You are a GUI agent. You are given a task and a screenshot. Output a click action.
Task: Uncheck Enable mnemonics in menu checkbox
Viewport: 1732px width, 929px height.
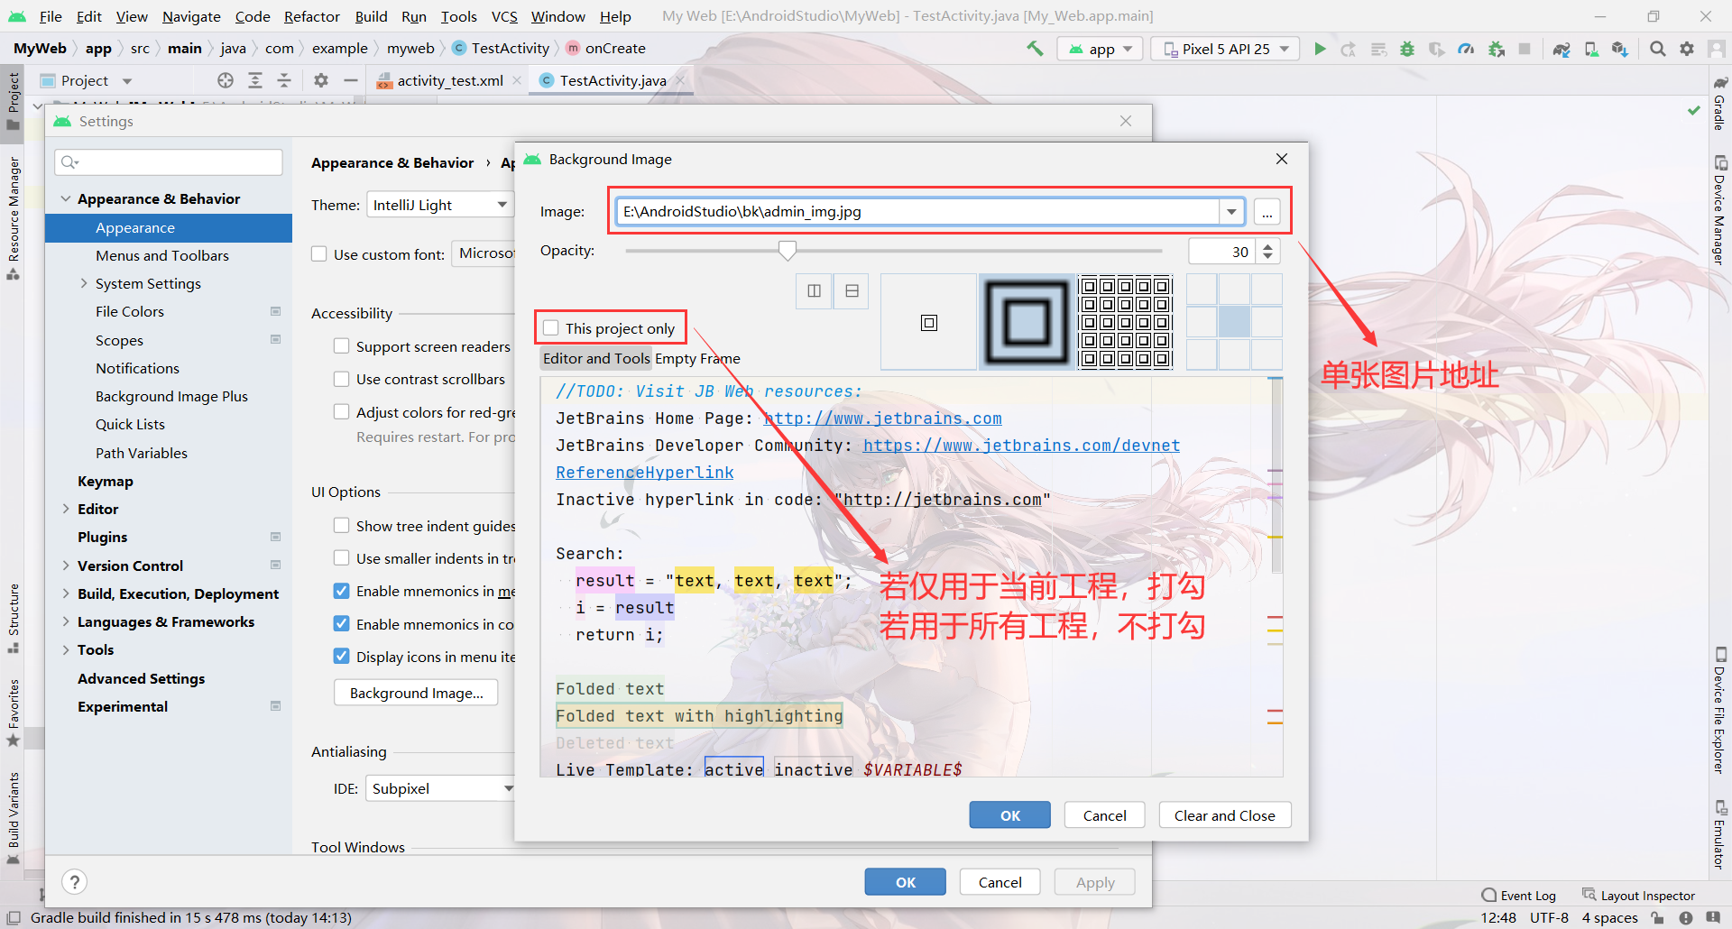pyautogui.click(x=342, y=591)
